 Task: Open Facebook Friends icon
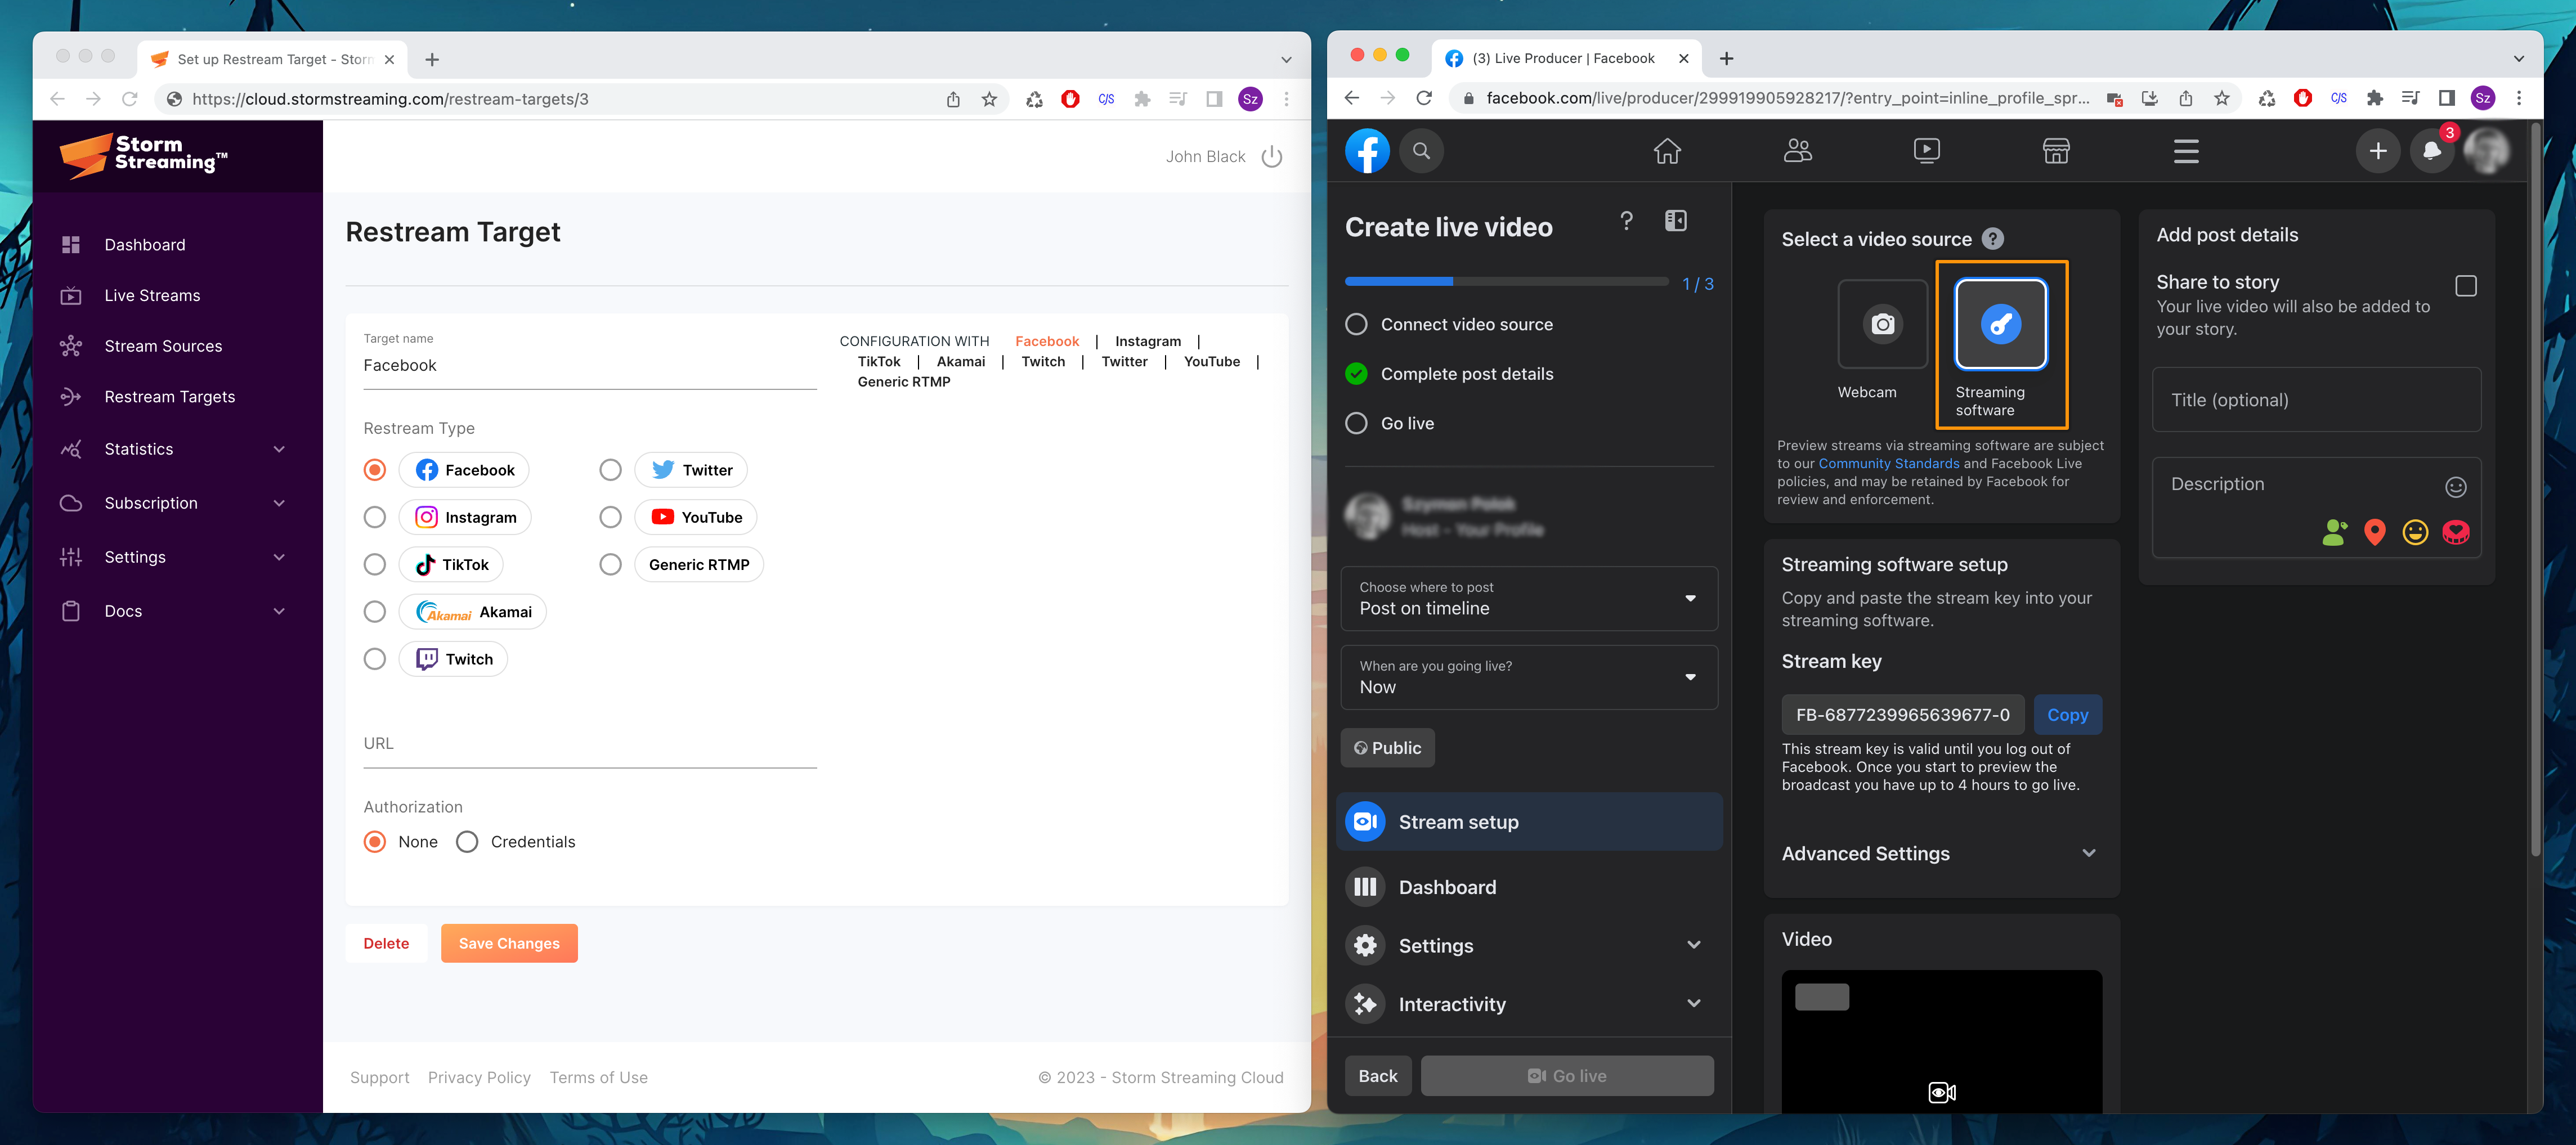pyautogui.click(x=1797, y=151)
